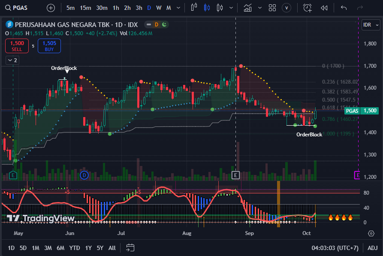Click the add symbol plus icon
The height and width of the screenshot is (256, 383).
(51, 8)
